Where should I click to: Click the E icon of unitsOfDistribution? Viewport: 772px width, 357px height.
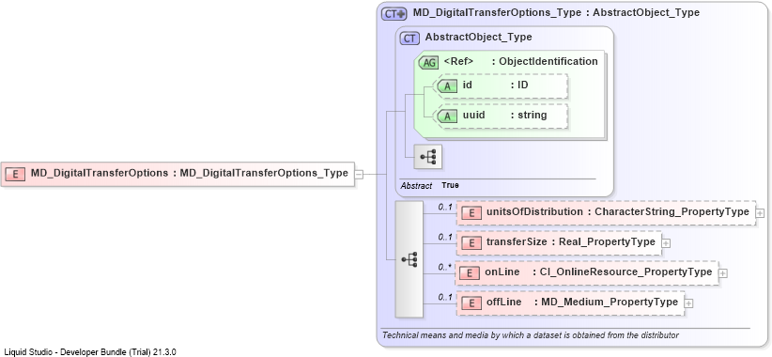471,213
